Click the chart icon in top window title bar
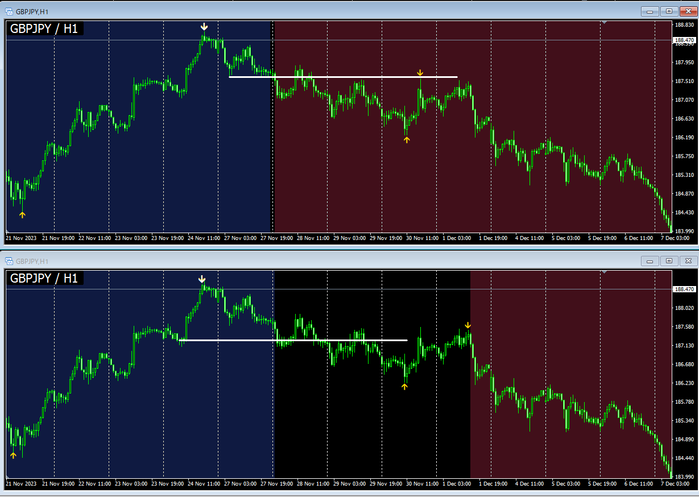699x497 pixels. tap(10, 11)
